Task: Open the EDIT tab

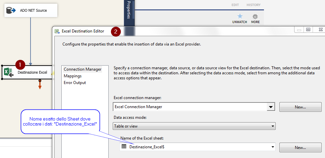Action: pos(235,5)
